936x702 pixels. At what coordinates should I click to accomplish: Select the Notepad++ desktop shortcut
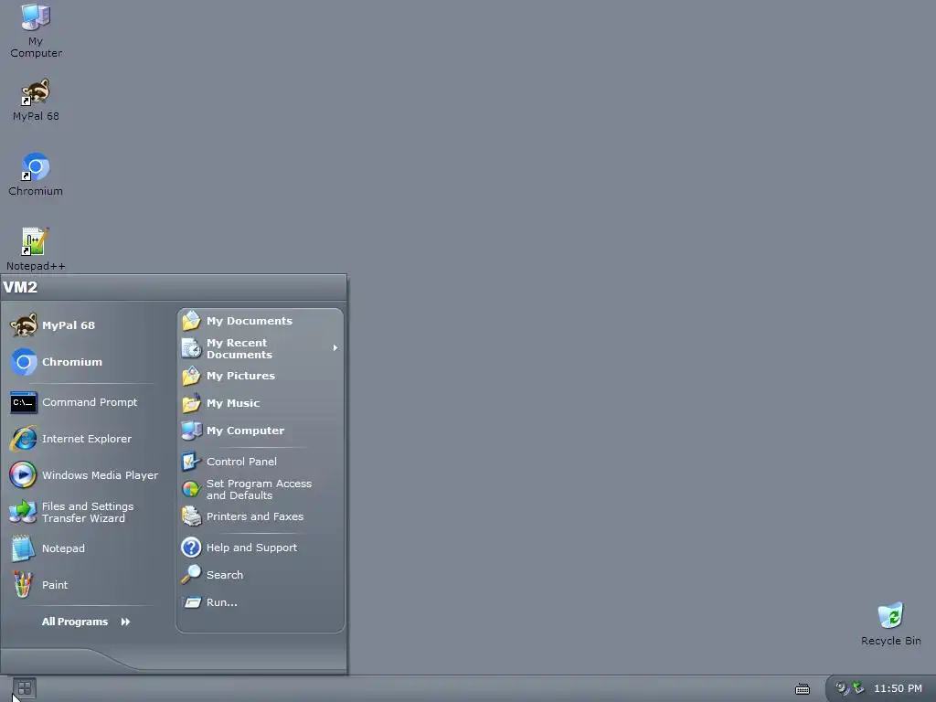[36, 249]
